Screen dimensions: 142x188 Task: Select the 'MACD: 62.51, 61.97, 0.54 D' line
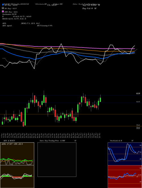pyautogui.click(x=14, y=19)
